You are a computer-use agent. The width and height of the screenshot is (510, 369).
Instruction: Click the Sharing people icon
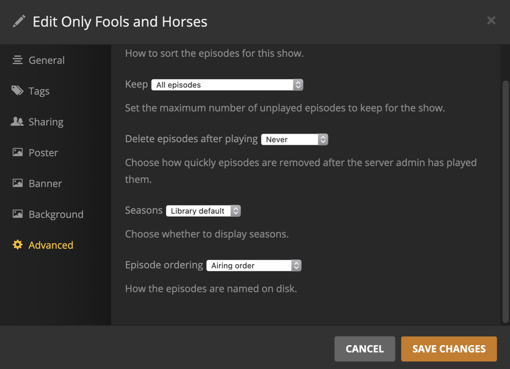(x=17, y=121)
